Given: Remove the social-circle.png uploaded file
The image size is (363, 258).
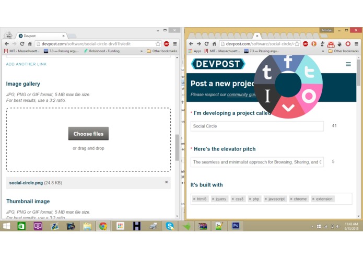Looking at the screenshot, I should pyautogui.click(x=166, y=182).
